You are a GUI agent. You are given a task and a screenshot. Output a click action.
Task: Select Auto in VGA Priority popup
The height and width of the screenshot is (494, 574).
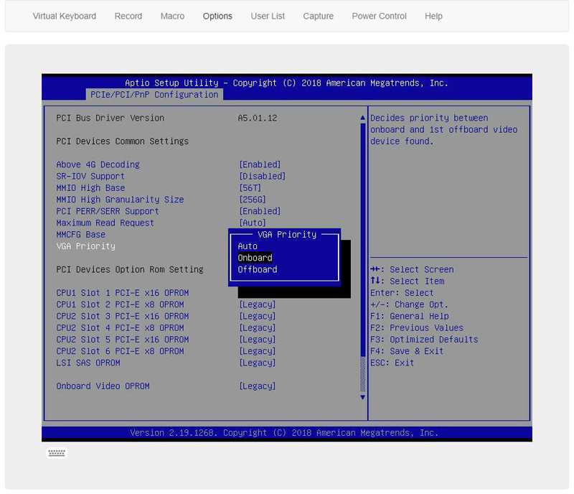(248, 246)
